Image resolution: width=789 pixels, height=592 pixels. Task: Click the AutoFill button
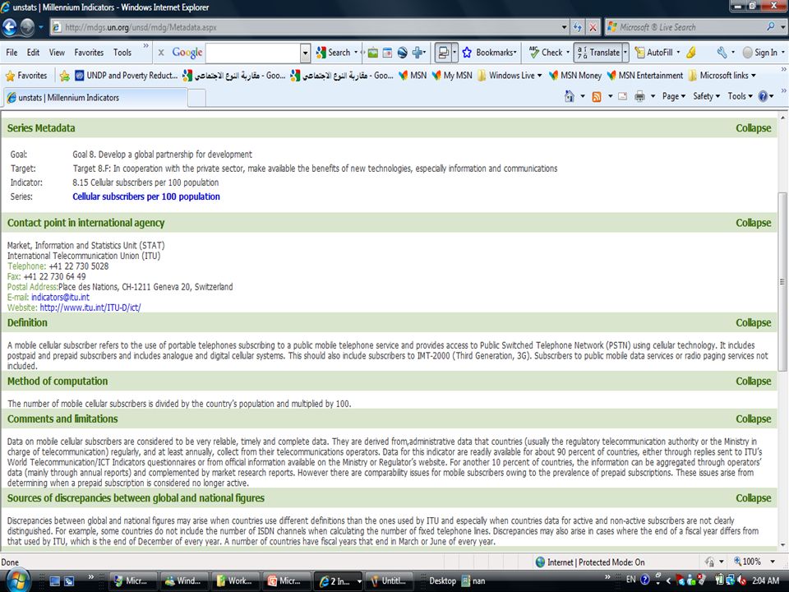click(653, 53)
